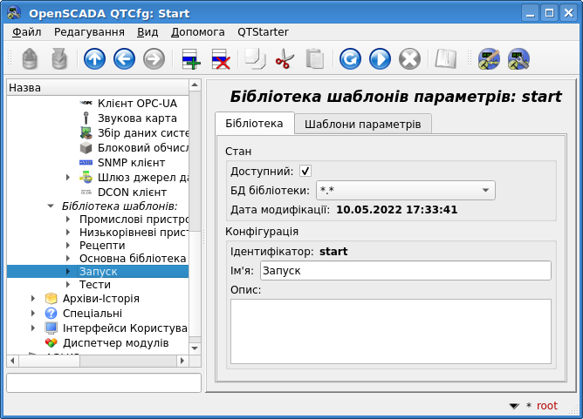The image size is (583, 419).
Task: Click into the Опис text area
Action: (391, 331)
